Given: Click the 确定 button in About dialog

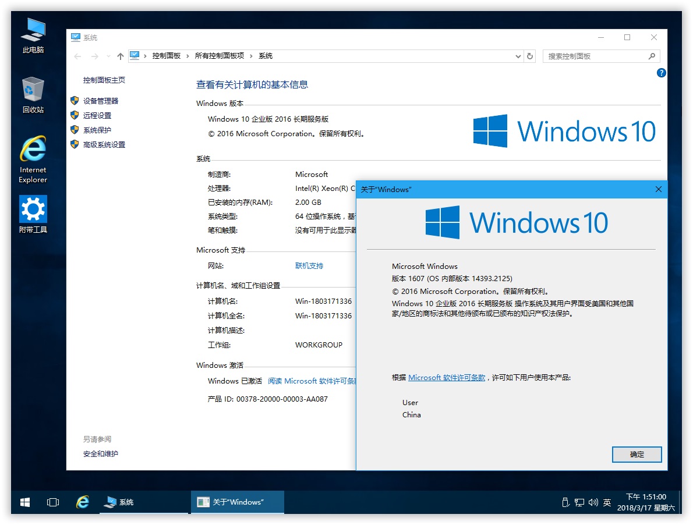Looking at the screenshot, I should tap(637, 455).
